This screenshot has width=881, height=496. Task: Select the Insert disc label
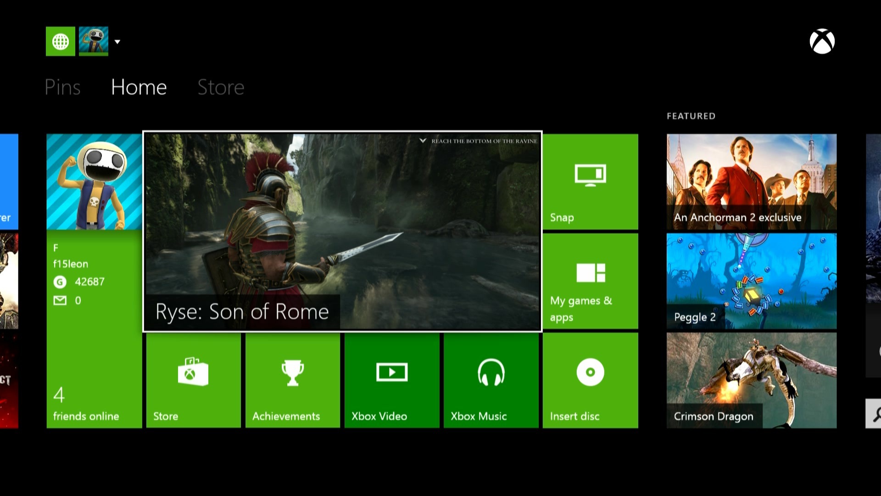click(x=574, y=416)
